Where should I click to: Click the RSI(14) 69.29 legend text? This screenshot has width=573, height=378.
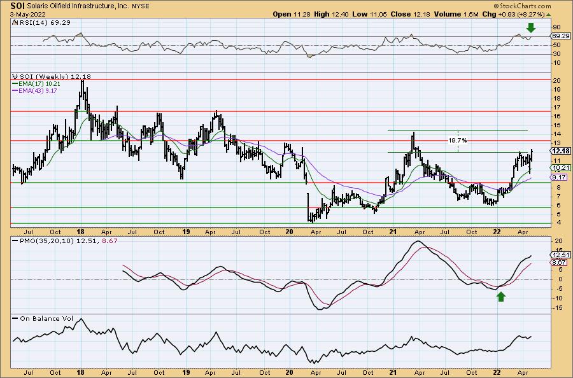point(44,22)
